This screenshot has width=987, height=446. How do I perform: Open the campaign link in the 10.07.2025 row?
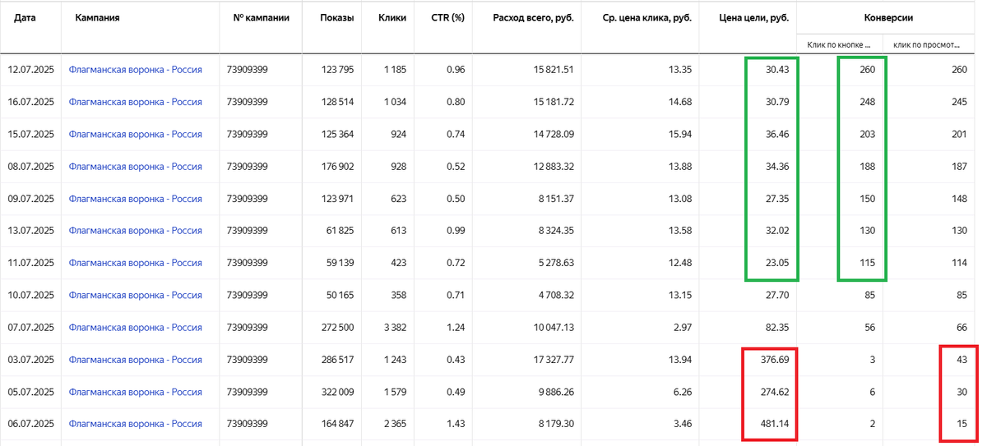pyautogui.click(x=135, y=295)
